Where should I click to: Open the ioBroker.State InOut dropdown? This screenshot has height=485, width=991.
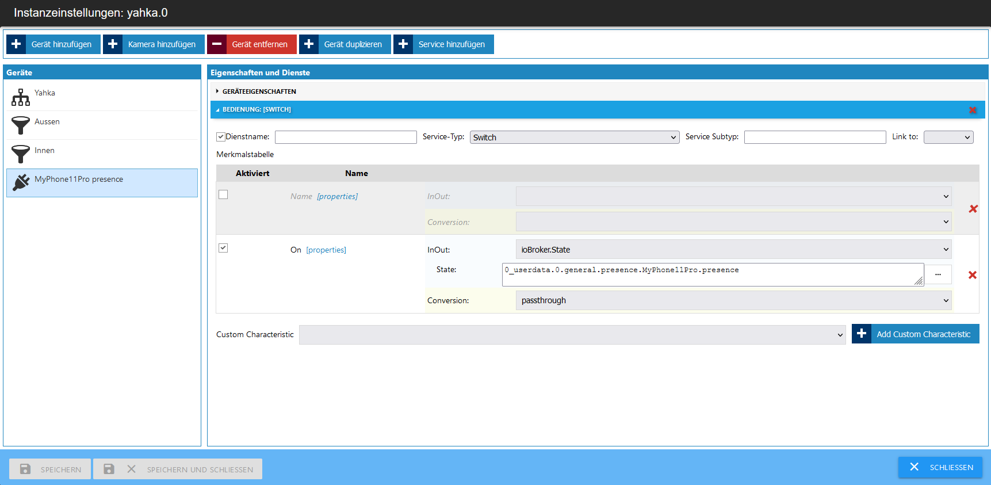(x=733, y=249)
